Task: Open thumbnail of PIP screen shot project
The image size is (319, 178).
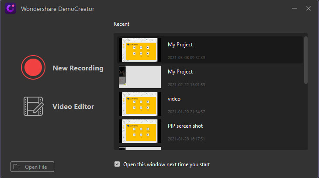Action: [x=140, y=131]
